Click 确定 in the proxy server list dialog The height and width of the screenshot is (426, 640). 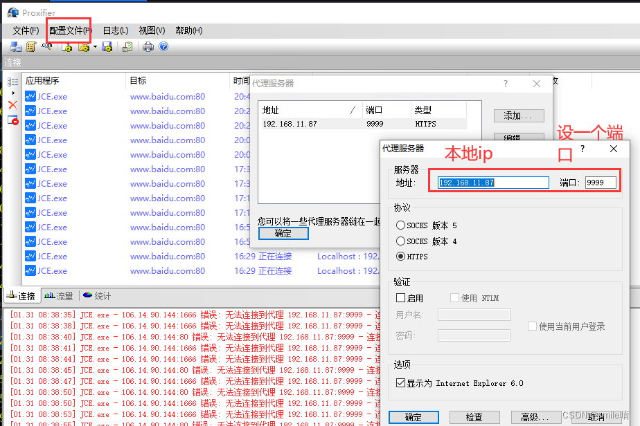(x=283, y=234)
